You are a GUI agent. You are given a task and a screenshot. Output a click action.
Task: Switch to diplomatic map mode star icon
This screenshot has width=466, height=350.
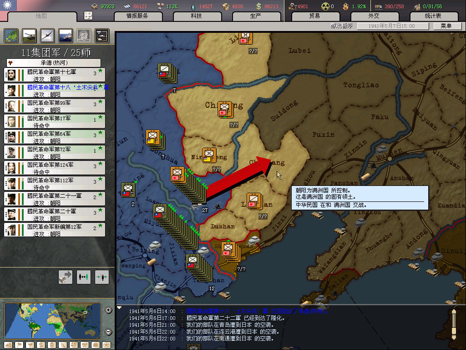click(106, 345)
